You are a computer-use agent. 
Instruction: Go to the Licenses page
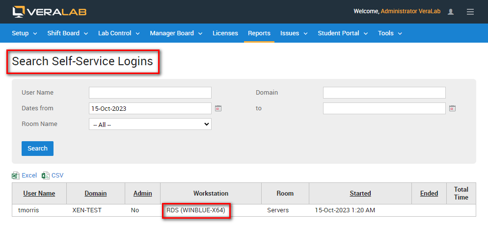tap(225, 33)
